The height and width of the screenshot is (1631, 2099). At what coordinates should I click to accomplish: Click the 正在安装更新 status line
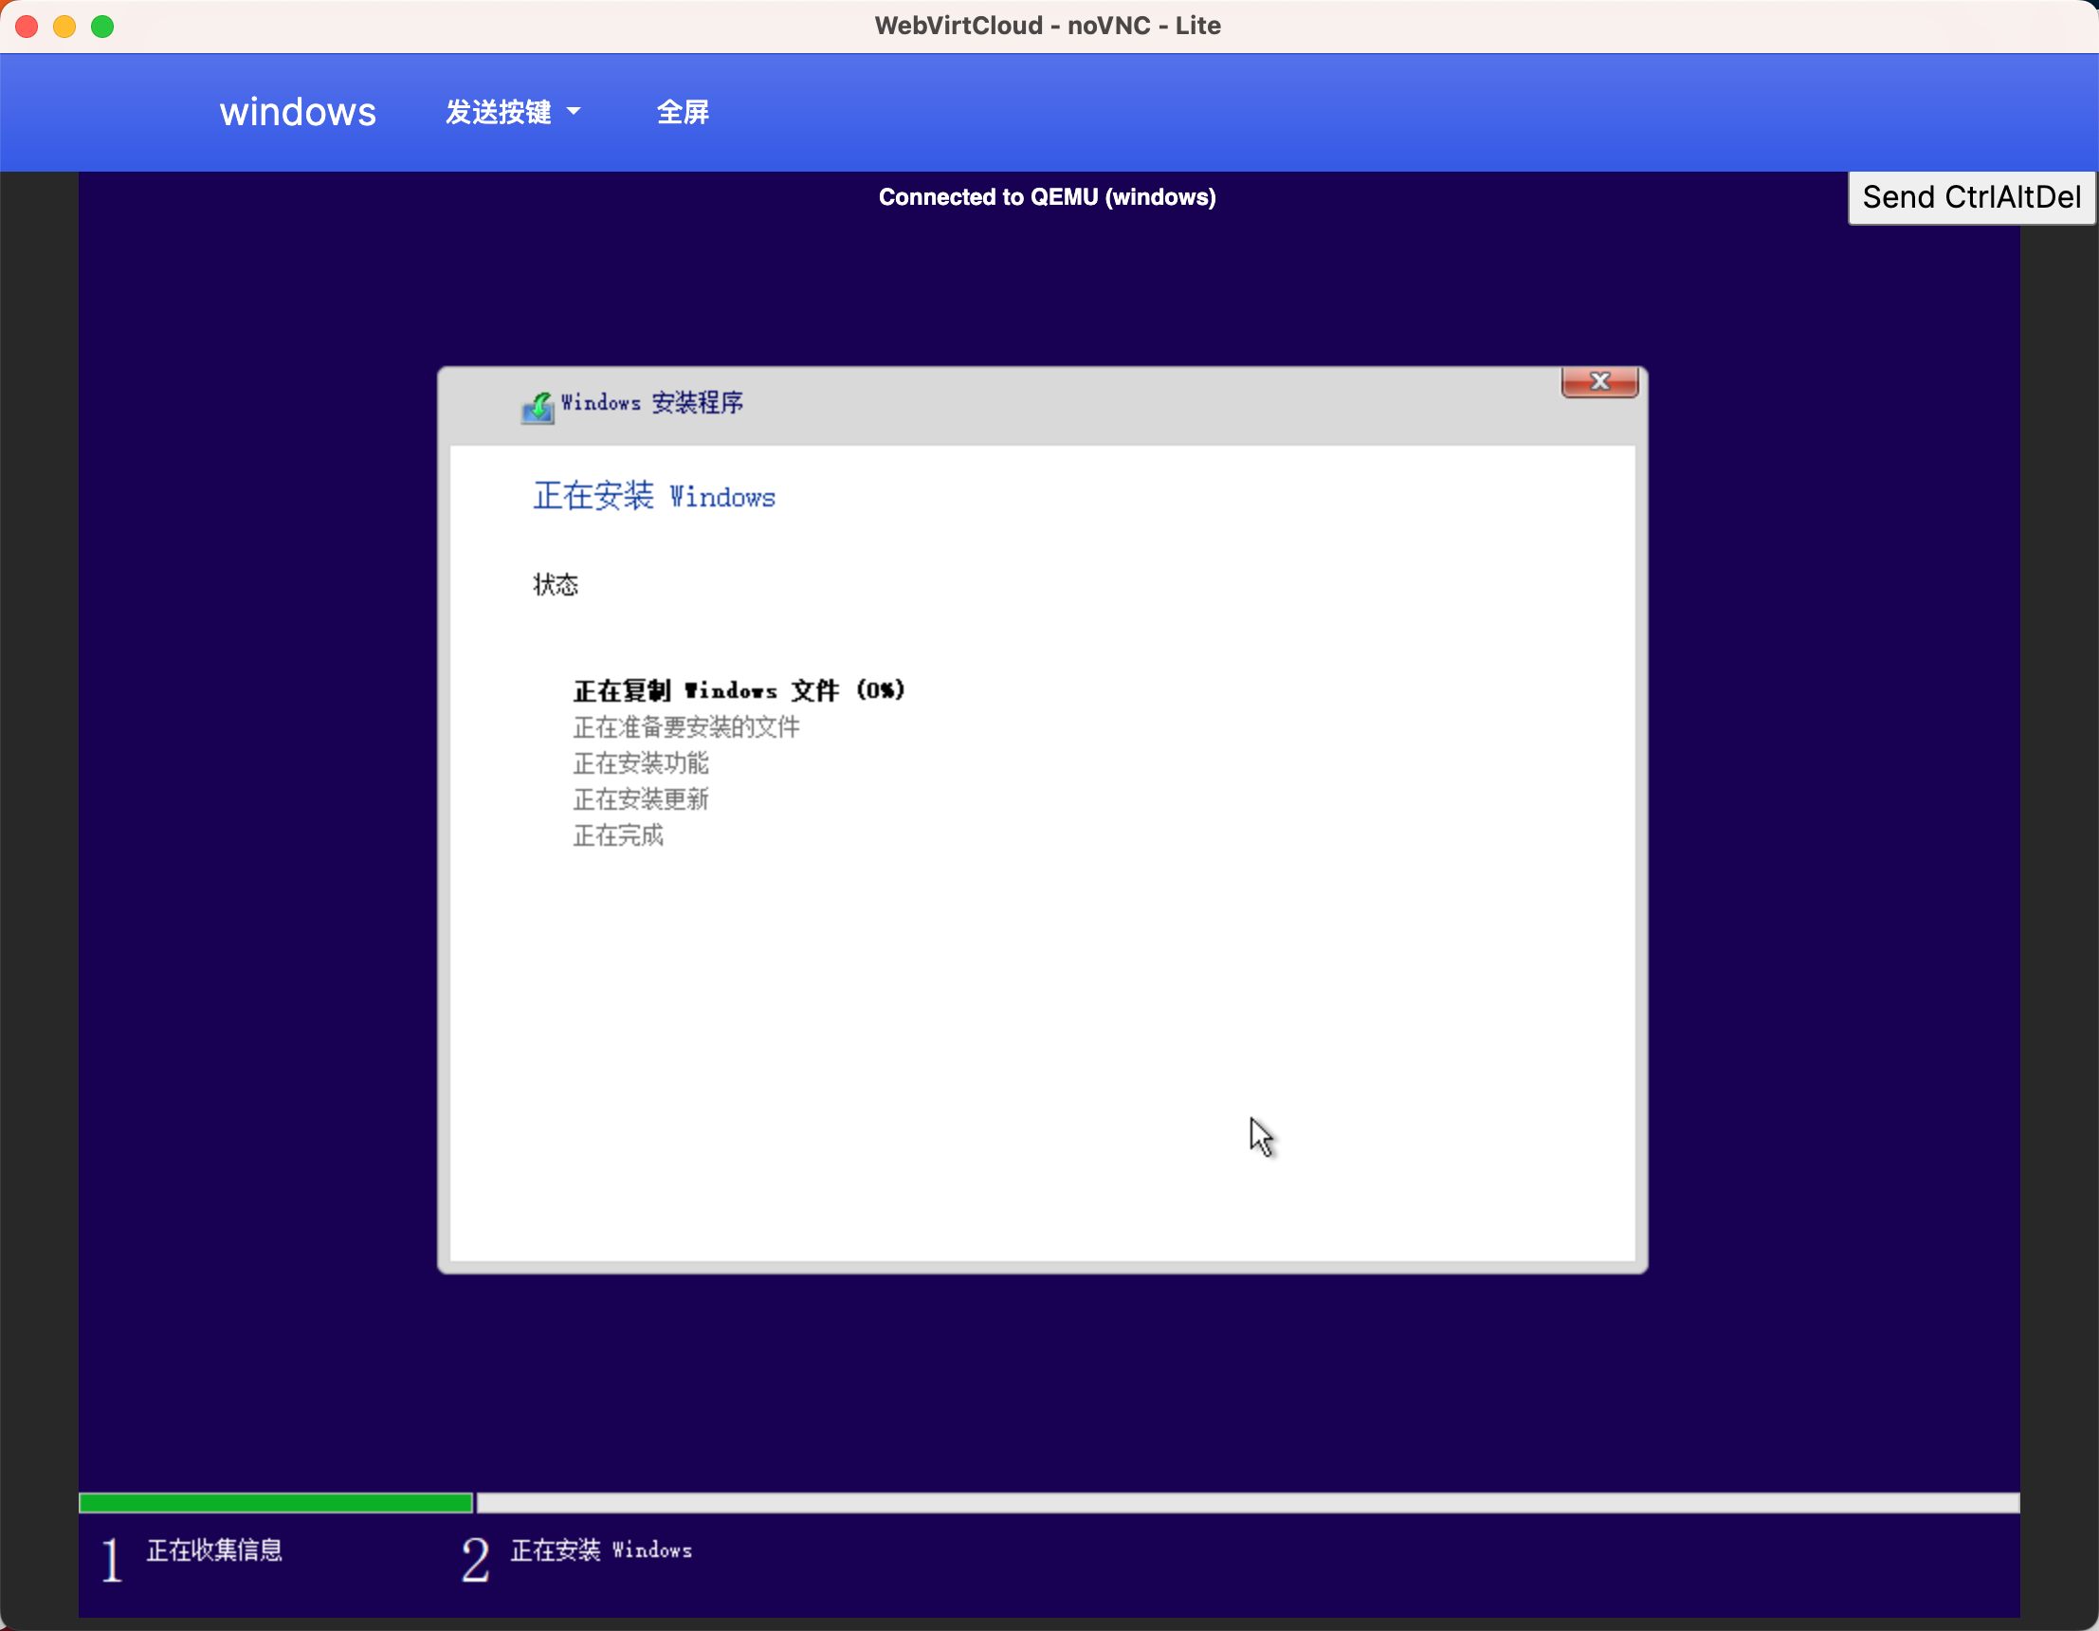[x=640, y=798]
